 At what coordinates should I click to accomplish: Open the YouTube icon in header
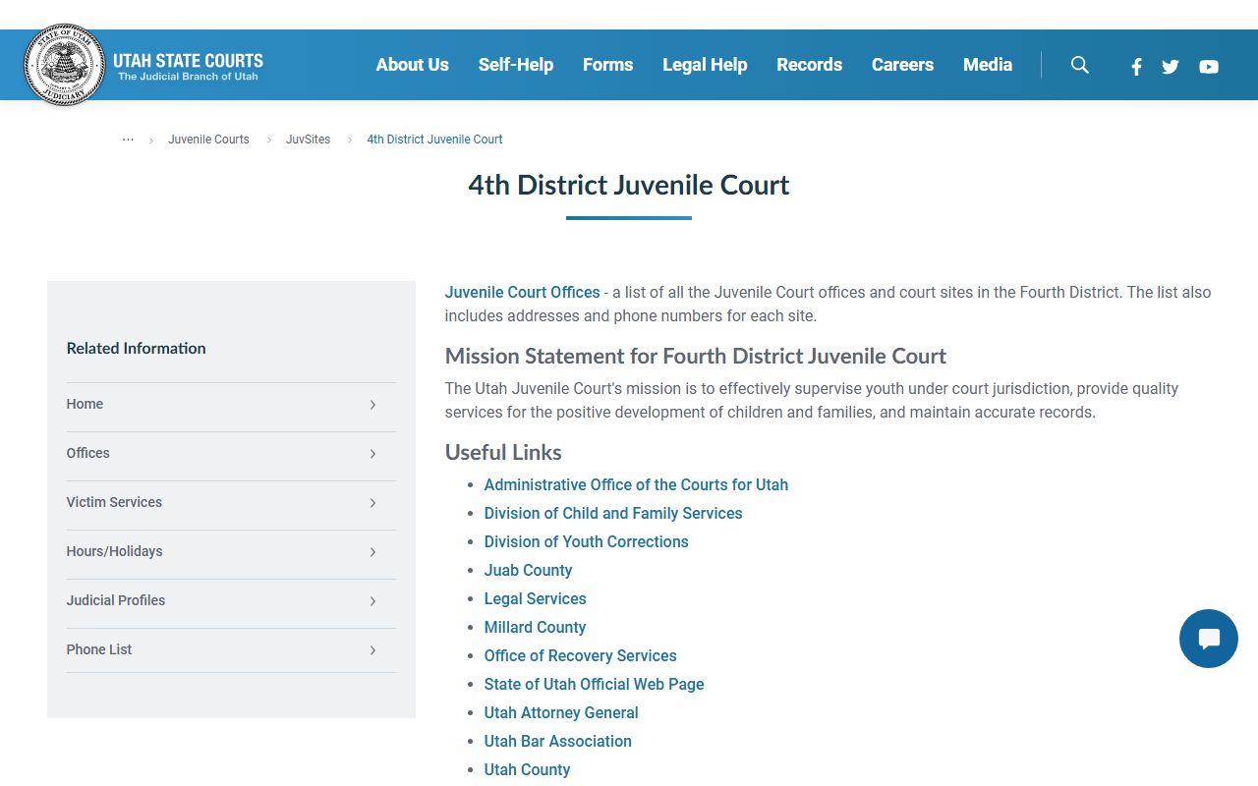tap(1209, 67)
